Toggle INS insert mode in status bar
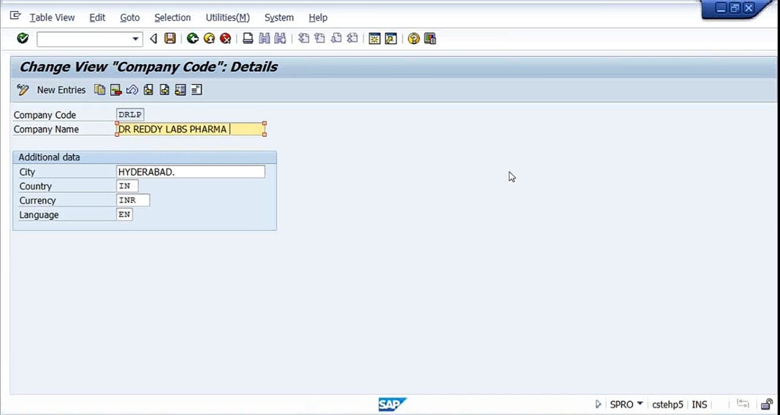 [699, 405]
